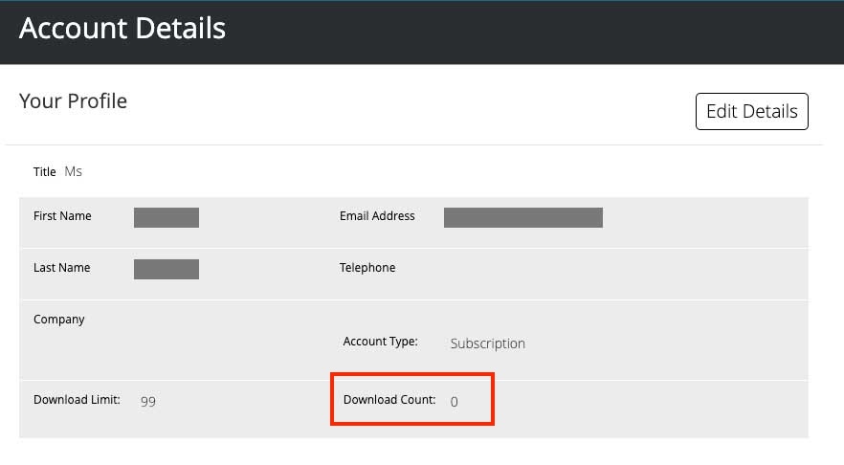844x465 pixels.
Task: Click the Title field label
Action: (45, 172)
